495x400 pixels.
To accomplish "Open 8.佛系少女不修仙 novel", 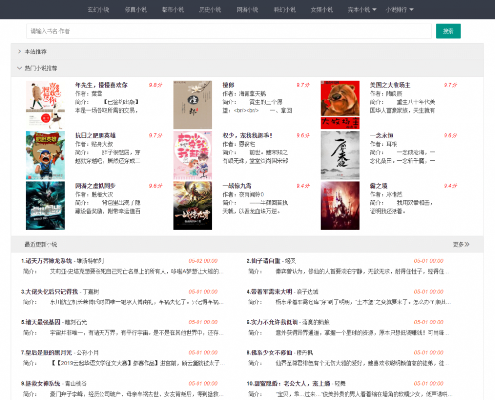I will tap(269, 352).
